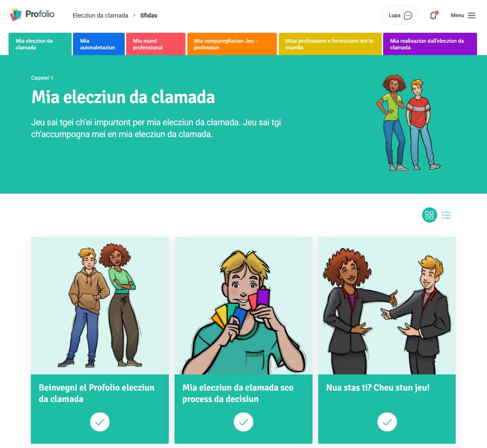Click checkmark under Nua stas ti card
Viewport: 487px width, 448px height.
click(x=387, y=422)
